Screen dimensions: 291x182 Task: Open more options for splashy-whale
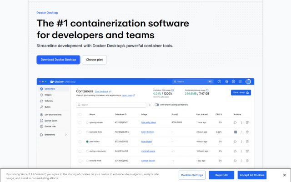pyautogui.click(x=241, y=122)
